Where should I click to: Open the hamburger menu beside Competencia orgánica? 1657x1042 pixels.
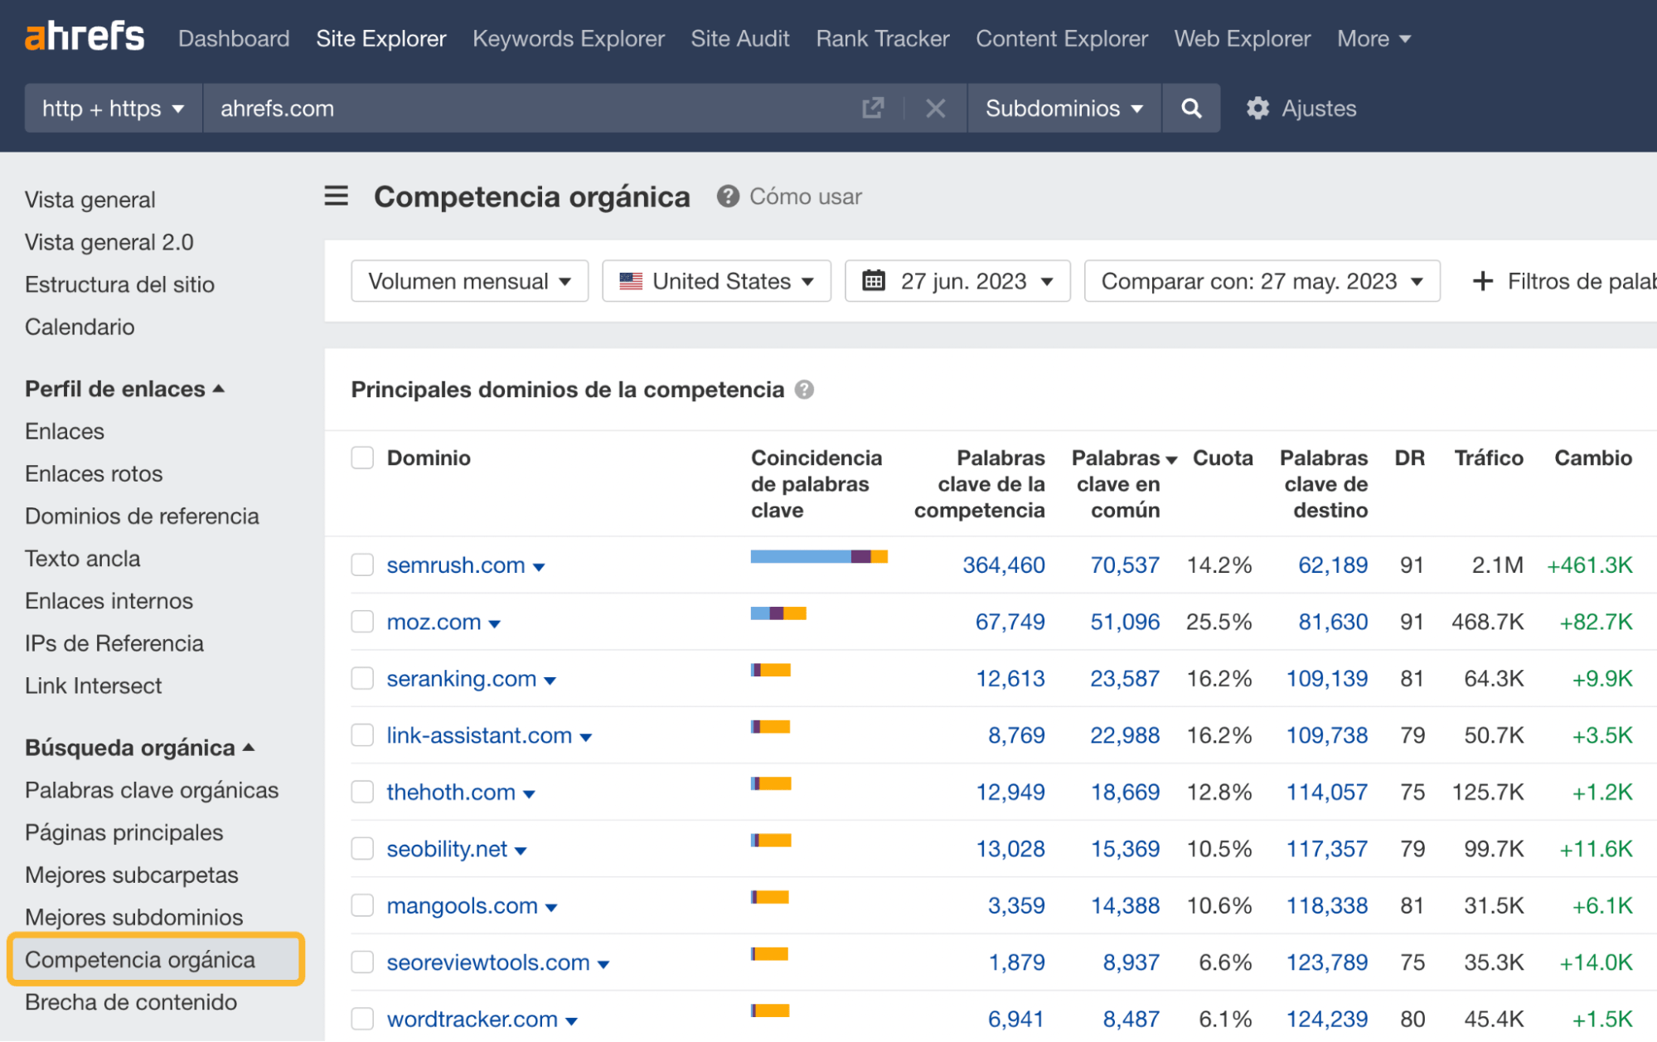(x=336, y=196)
